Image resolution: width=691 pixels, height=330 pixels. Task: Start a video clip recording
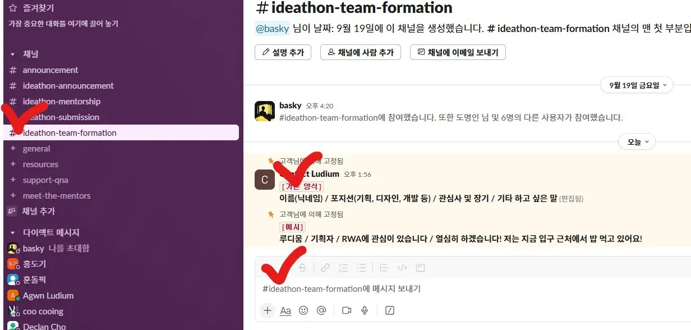347,310
